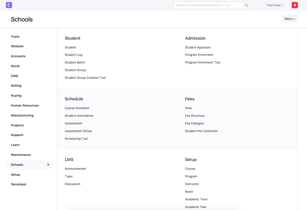307x210 pixels.
Task: Click the chevron beside Schools sidebar item
Action: (x=48, y=165)
